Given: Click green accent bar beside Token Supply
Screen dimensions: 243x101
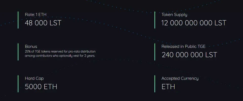Looking at the screenshot, I should 155,20.
